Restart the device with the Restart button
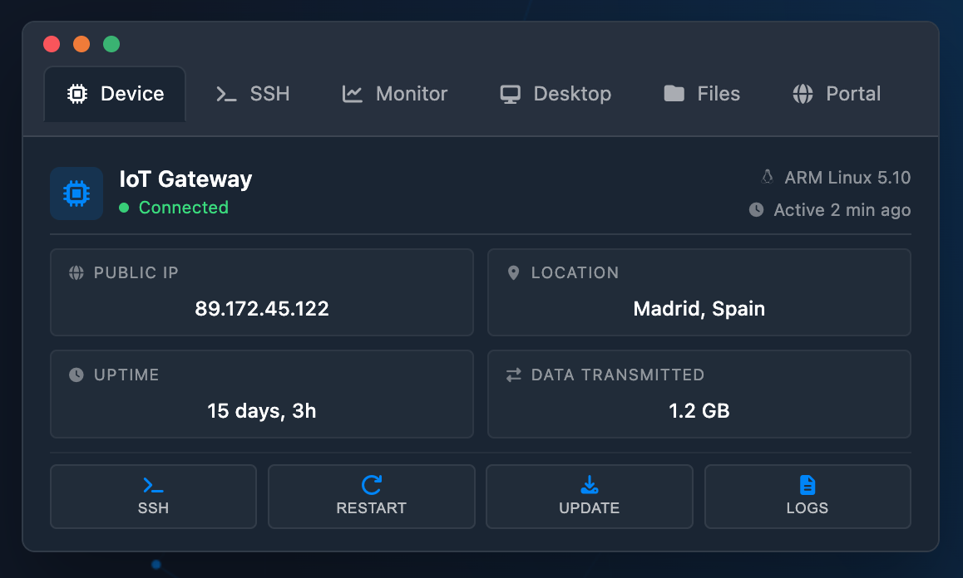The height and width of the screenshot is (578, 963). 371,497
